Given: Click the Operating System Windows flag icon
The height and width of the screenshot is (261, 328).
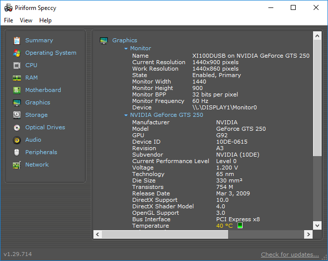Looking at the screenshot, I should click(x=17, y=53).
